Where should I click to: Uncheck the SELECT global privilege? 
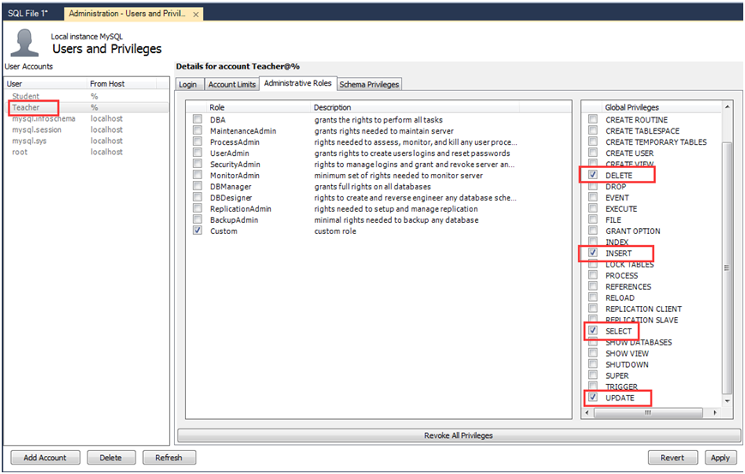[x=593, y=330]
